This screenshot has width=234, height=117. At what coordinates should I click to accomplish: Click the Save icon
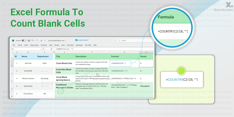click(29, 40)
